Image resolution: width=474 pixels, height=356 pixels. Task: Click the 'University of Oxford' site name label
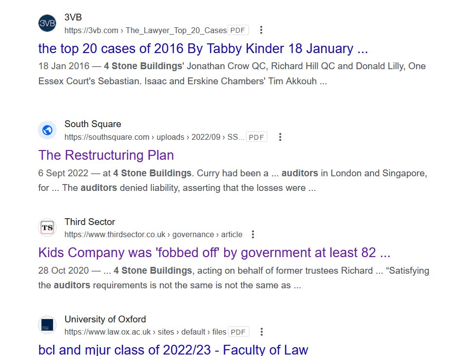[105, 319]
